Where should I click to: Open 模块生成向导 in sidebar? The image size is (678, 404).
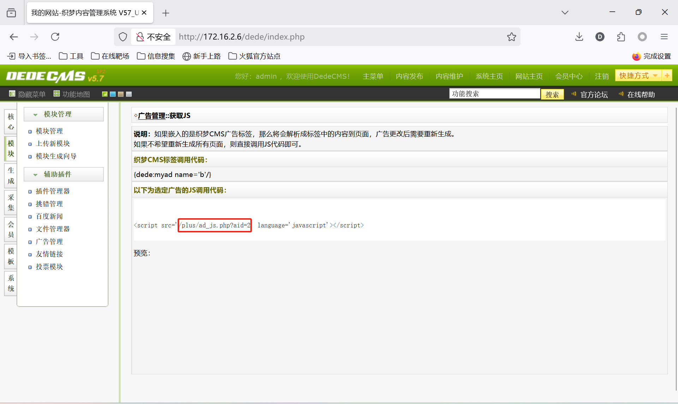tap(56, 156)
